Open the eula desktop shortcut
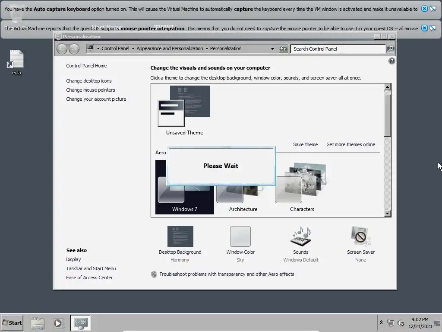 click(x=16, y=62)
